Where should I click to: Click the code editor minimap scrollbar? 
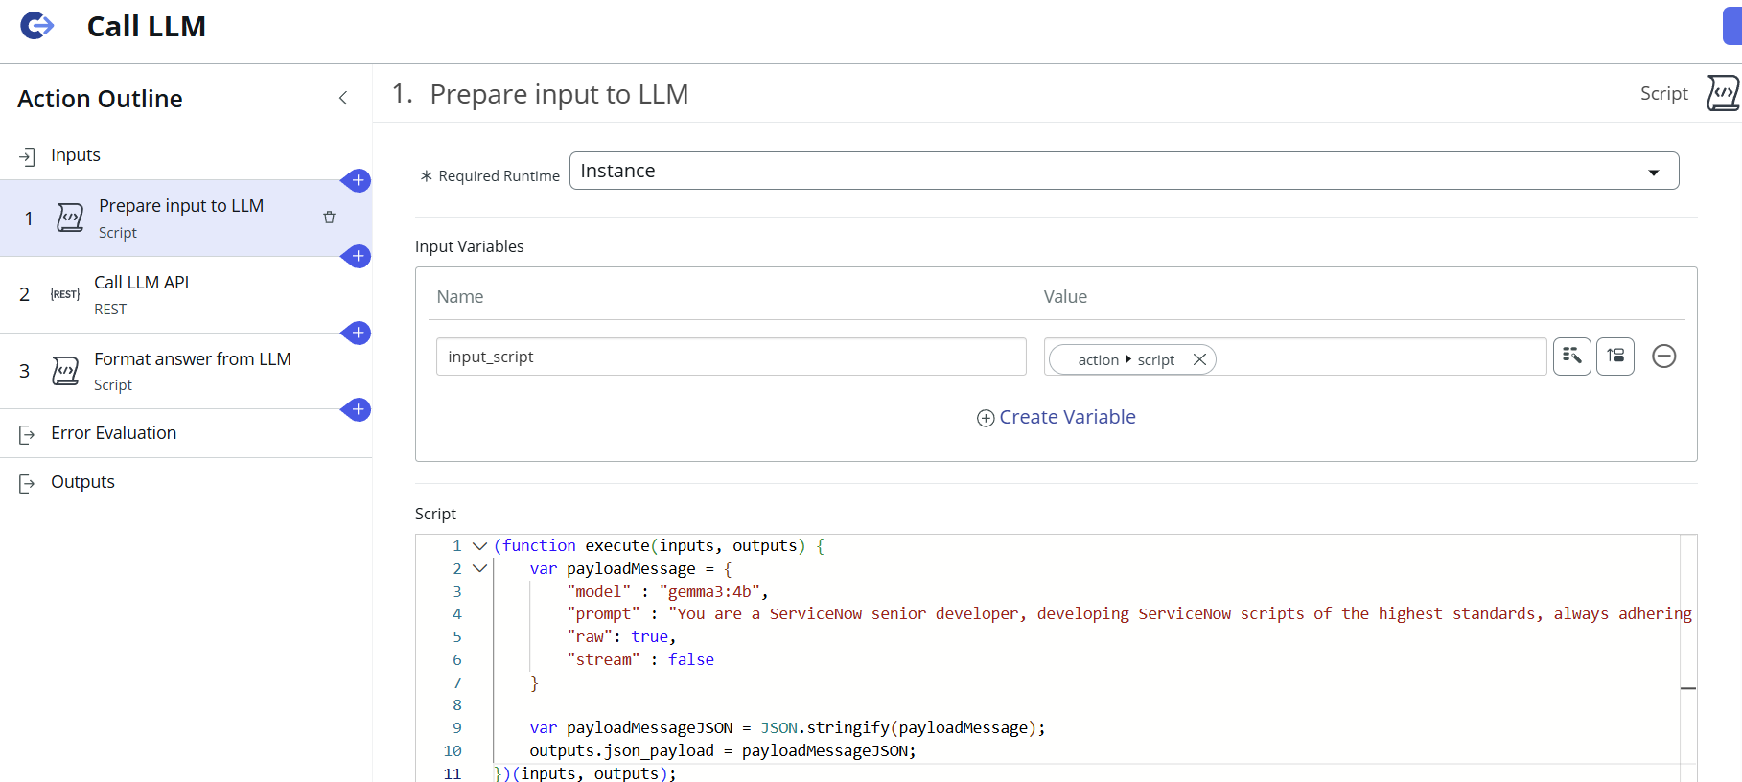coord(1688,658)
